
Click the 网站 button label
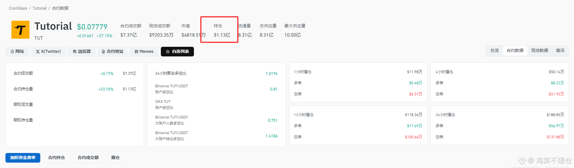(x=20, y=52)
